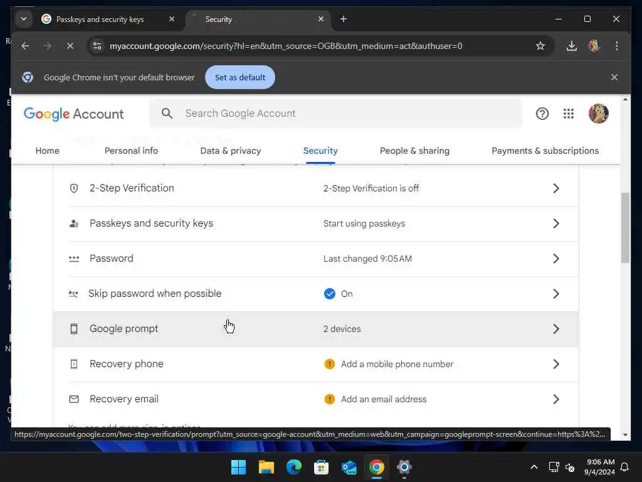Open Google prompt row

pyautogui.click(x=316, y=329)
